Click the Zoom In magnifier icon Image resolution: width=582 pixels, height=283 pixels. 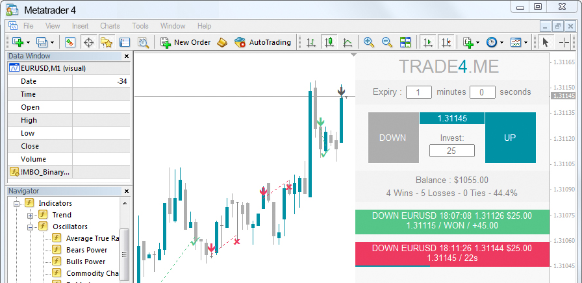(368, 42)
